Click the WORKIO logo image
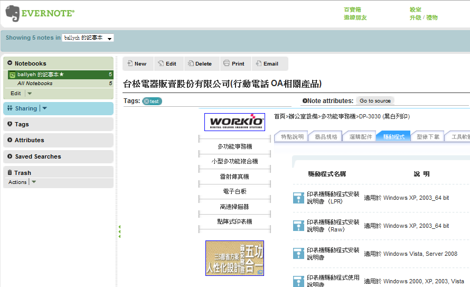 tap(234, 122)
